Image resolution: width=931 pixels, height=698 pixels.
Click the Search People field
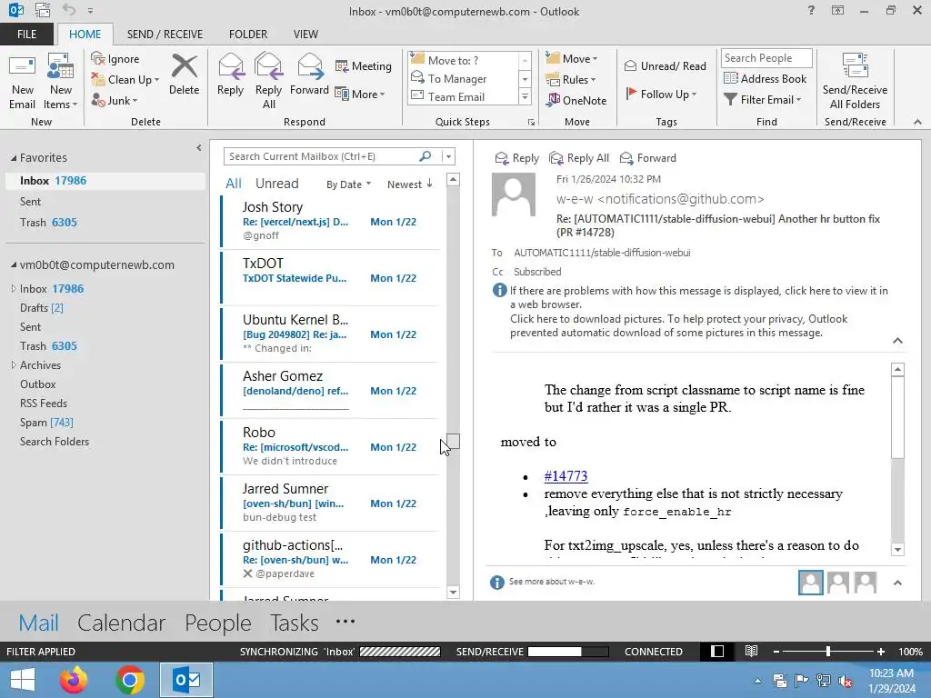point(766,57)
